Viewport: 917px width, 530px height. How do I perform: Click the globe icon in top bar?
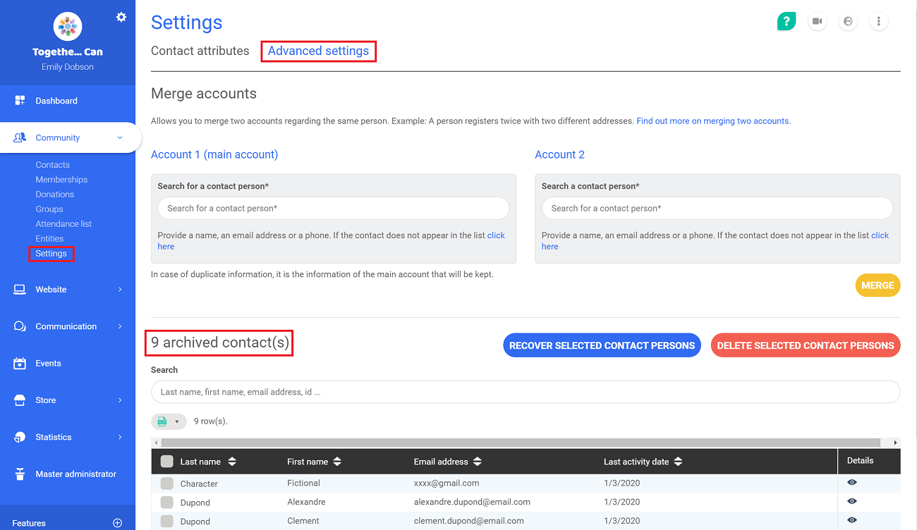tap(848, 21)
